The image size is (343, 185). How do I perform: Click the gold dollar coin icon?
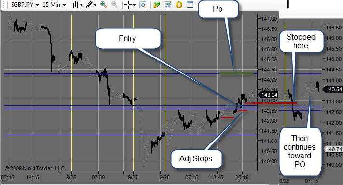[179, 5]
